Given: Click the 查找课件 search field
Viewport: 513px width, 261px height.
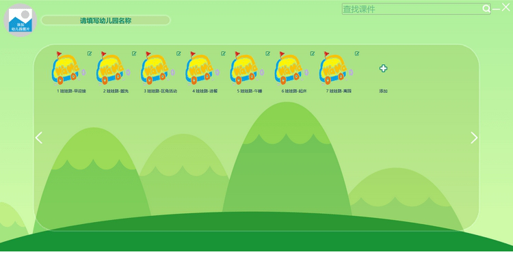Looking at the screenshot, I should (412, 9).
